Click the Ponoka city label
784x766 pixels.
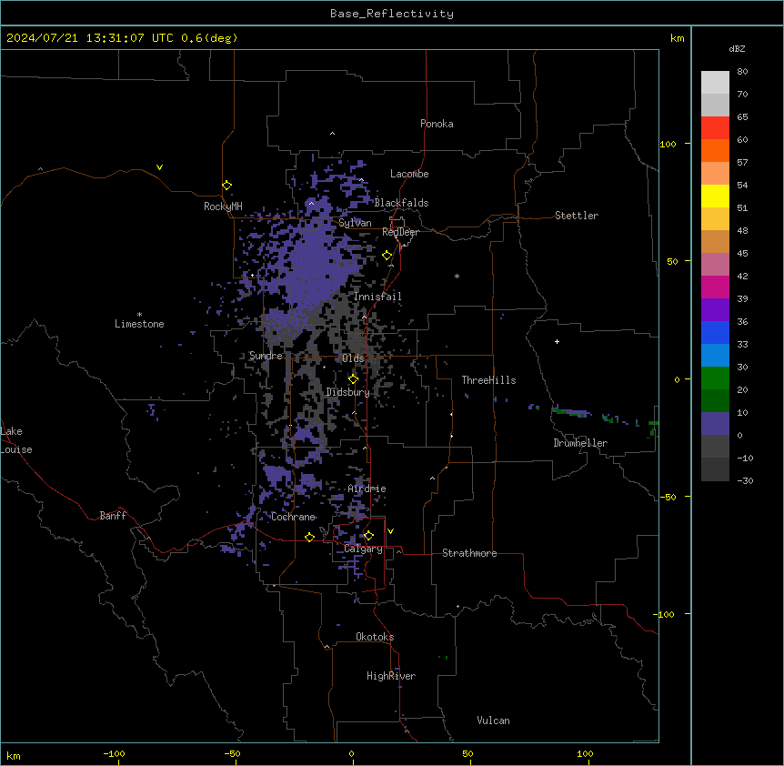(x=437, y=124)
